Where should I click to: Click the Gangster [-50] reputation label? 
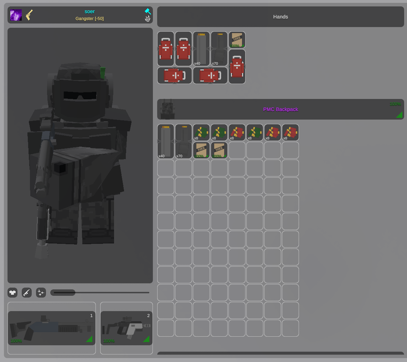(x=89, y=19)
